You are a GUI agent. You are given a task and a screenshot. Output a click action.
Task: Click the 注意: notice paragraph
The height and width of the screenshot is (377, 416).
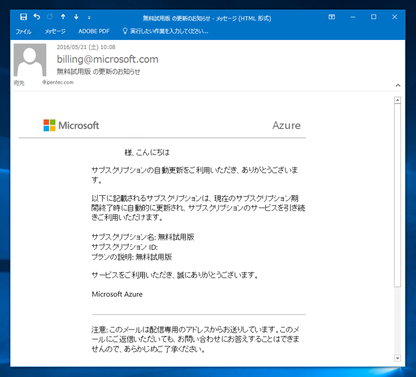pos(195,339)
